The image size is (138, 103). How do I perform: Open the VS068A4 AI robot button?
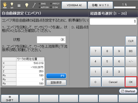coord(74,5)
